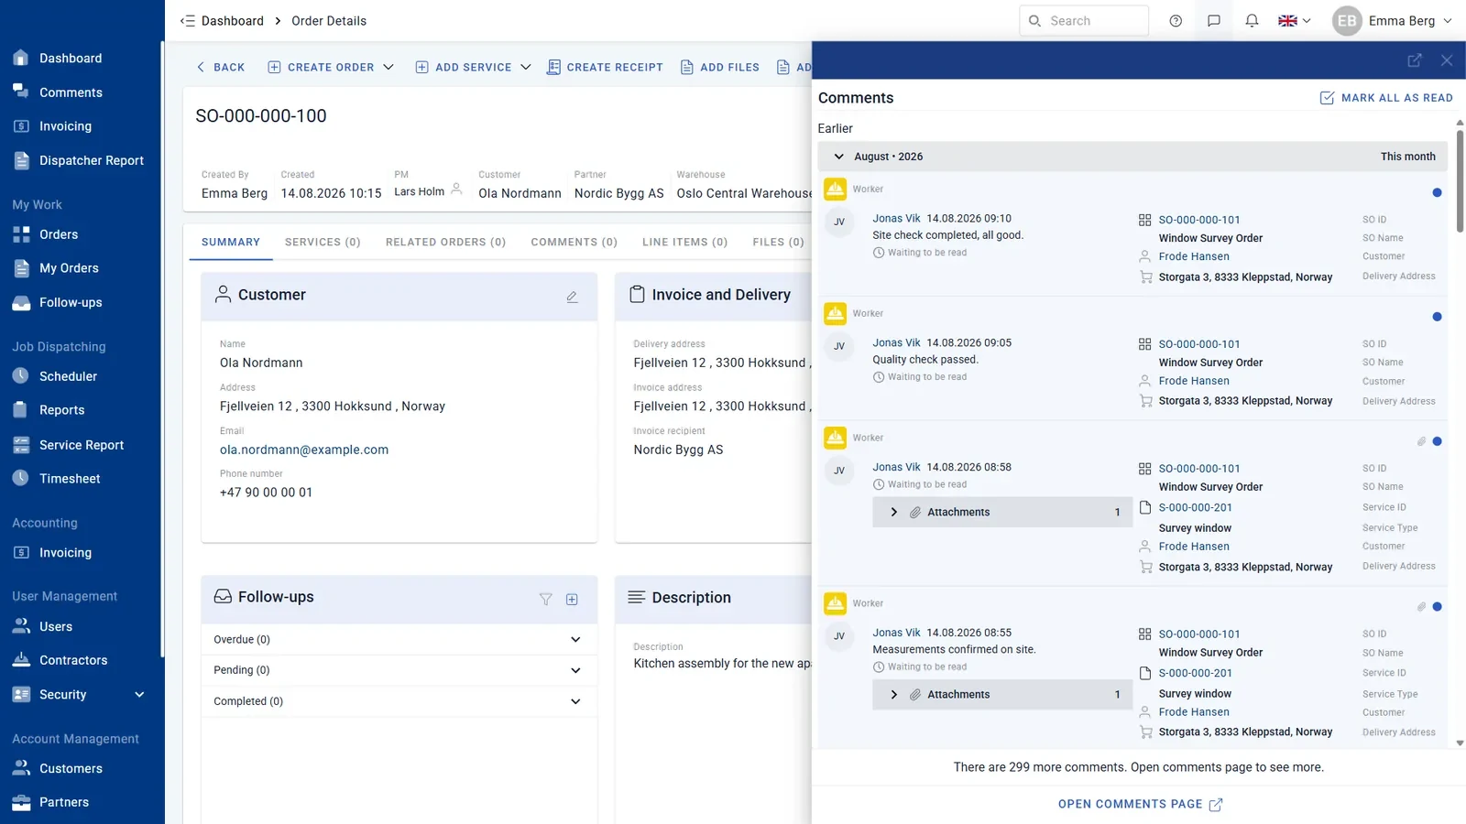Click the Back button

(221, 68)
